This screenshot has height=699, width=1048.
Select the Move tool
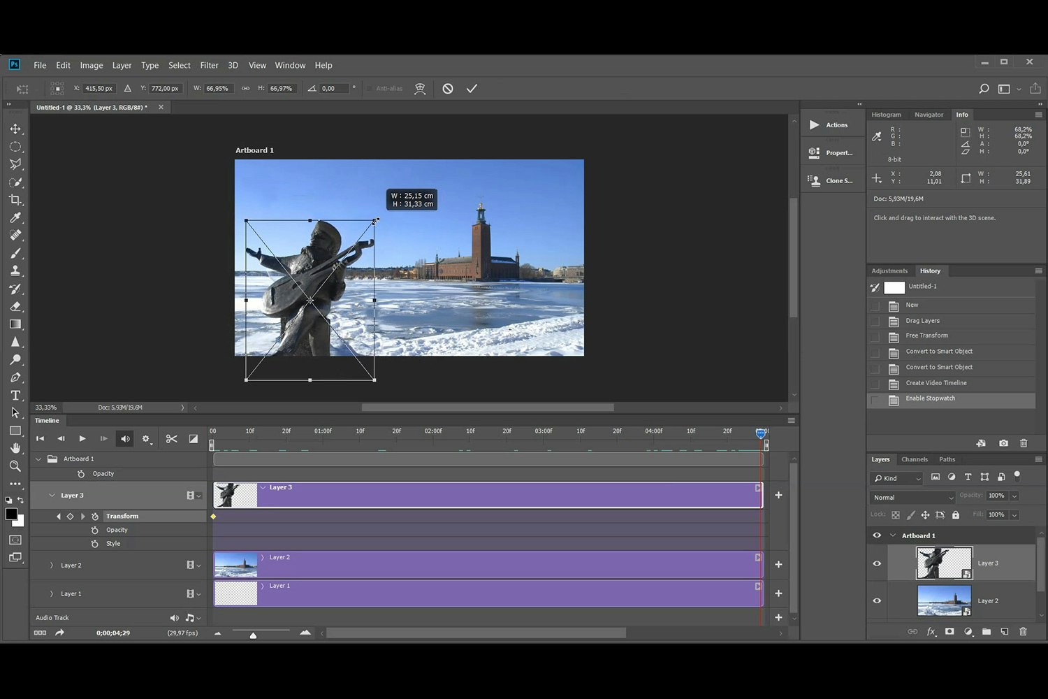point(15,129)
